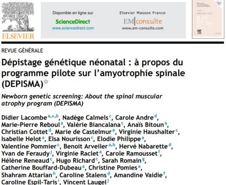Click affiliation 'a' after Didier Lacombe
This screenshot has width=226, height=185.
[x=49, y=116]
